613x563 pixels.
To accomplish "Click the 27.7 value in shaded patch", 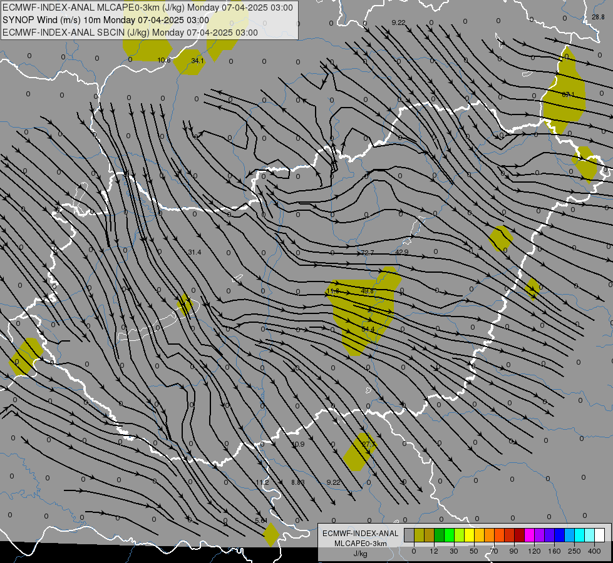I will click(368, 444).
